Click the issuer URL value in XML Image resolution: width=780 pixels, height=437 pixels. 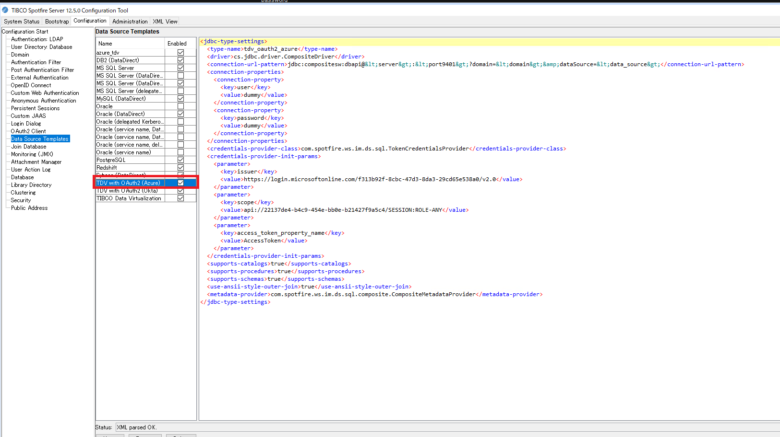coord(370,179)
